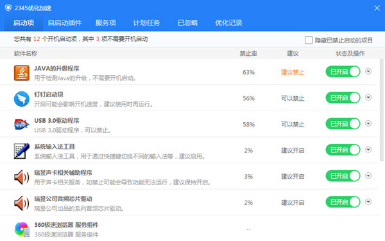
Task: Click the 瑞昱声卡相关辅助程序 speaker icon
Action: (x=22, y=177)
